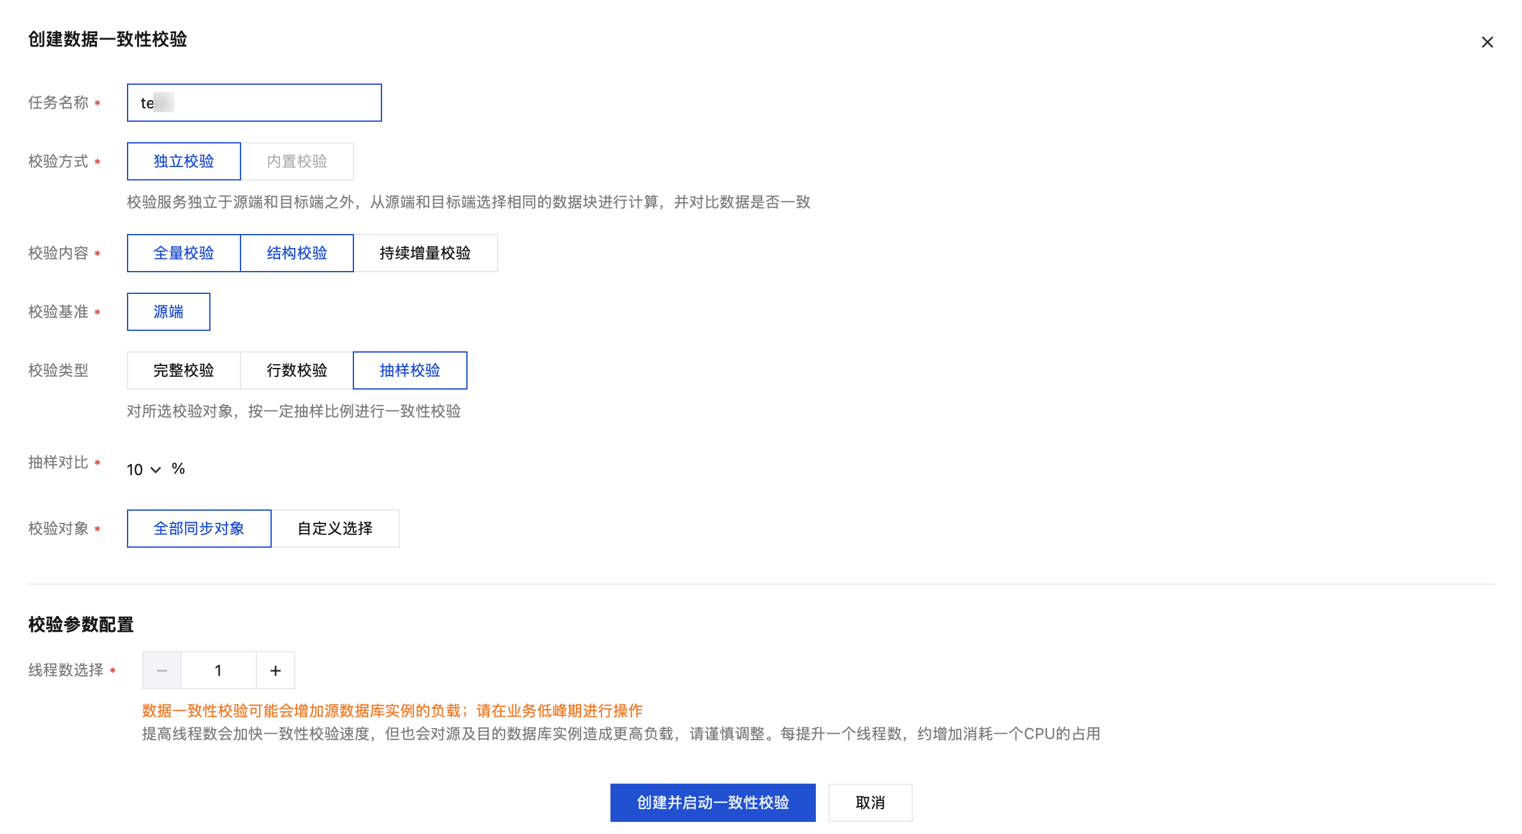Switch verification type to 行数校验
This screenshot has height=834, width=1522.
297,370
